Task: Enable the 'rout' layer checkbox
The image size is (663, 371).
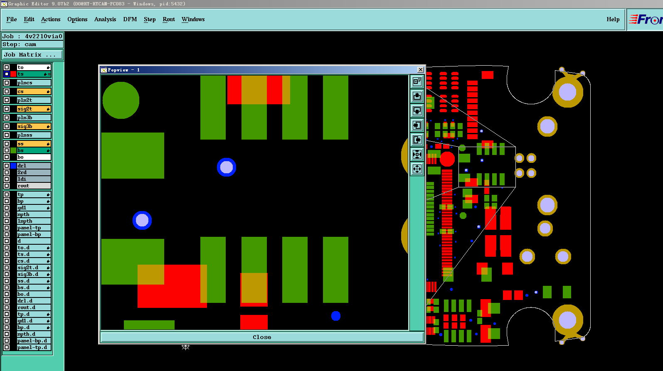Action: (x=7, y=186)
